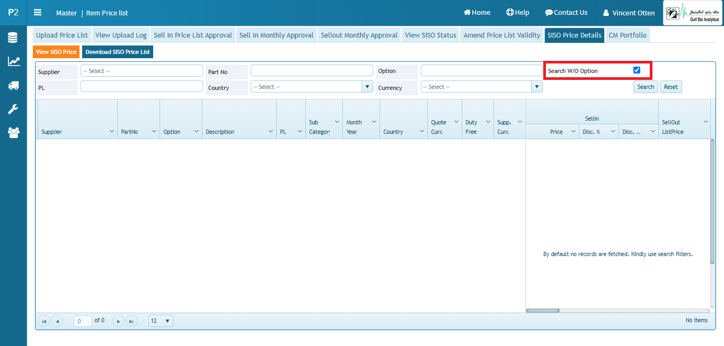This screenshot has height=346, width=724.
Task: Switch to Sellout Monthly Approval tab
Action: click(359, 35)
